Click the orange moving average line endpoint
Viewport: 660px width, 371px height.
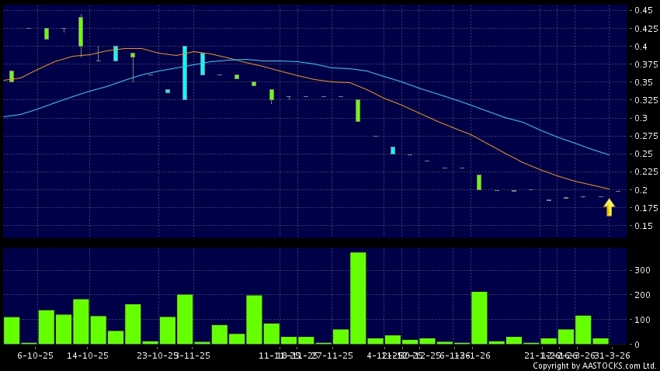[x=608, y=189]
